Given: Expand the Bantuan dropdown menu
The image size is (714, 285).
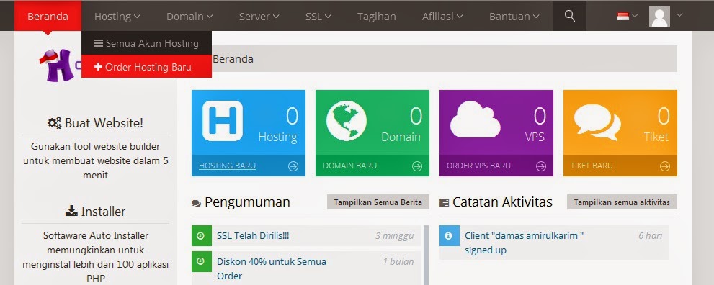Looking at the screenshot, I should [x=514, y=17].
